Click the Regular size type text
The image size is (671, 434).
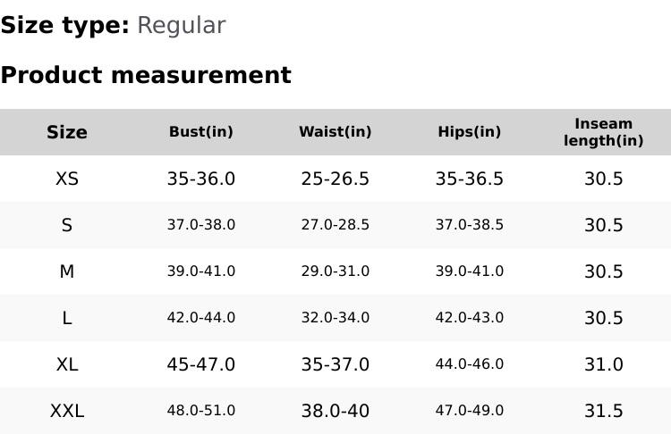[181, 25]
